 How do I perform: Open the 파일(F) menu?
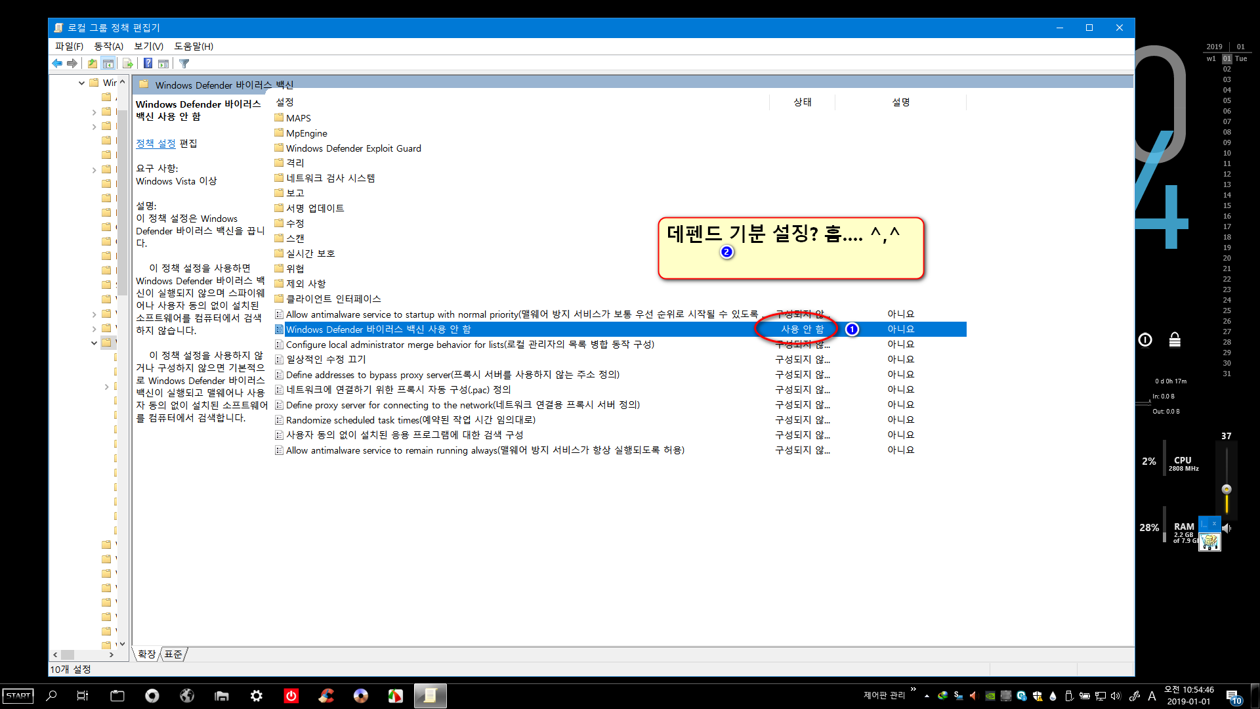click(69, 46)
